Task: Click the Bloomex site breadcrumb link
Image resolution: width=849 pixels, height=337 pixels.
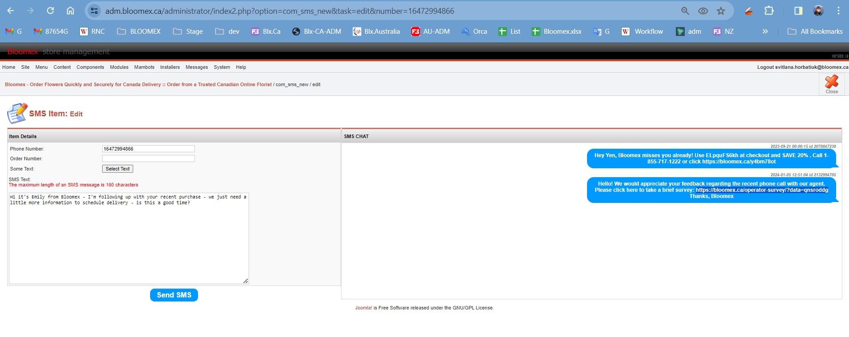Action: click(138, 84)
